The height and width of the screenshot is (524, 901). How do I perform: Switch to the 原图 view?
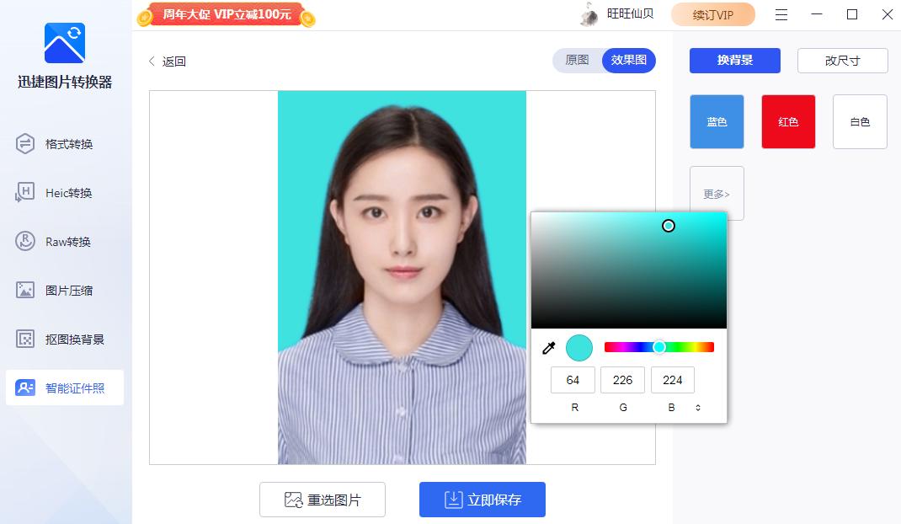tap(578, 61)
